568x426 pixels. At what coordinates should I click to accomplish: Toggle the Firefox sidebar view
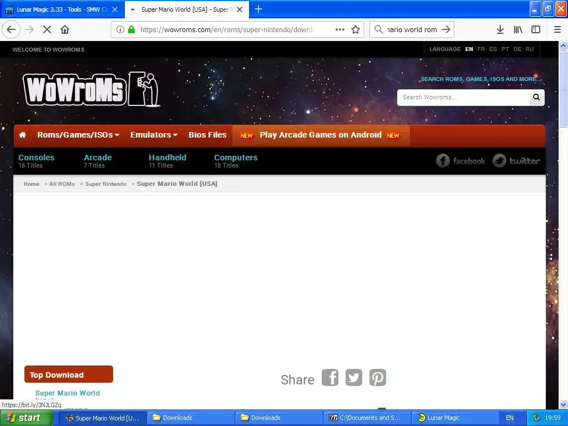pos(536,29)
